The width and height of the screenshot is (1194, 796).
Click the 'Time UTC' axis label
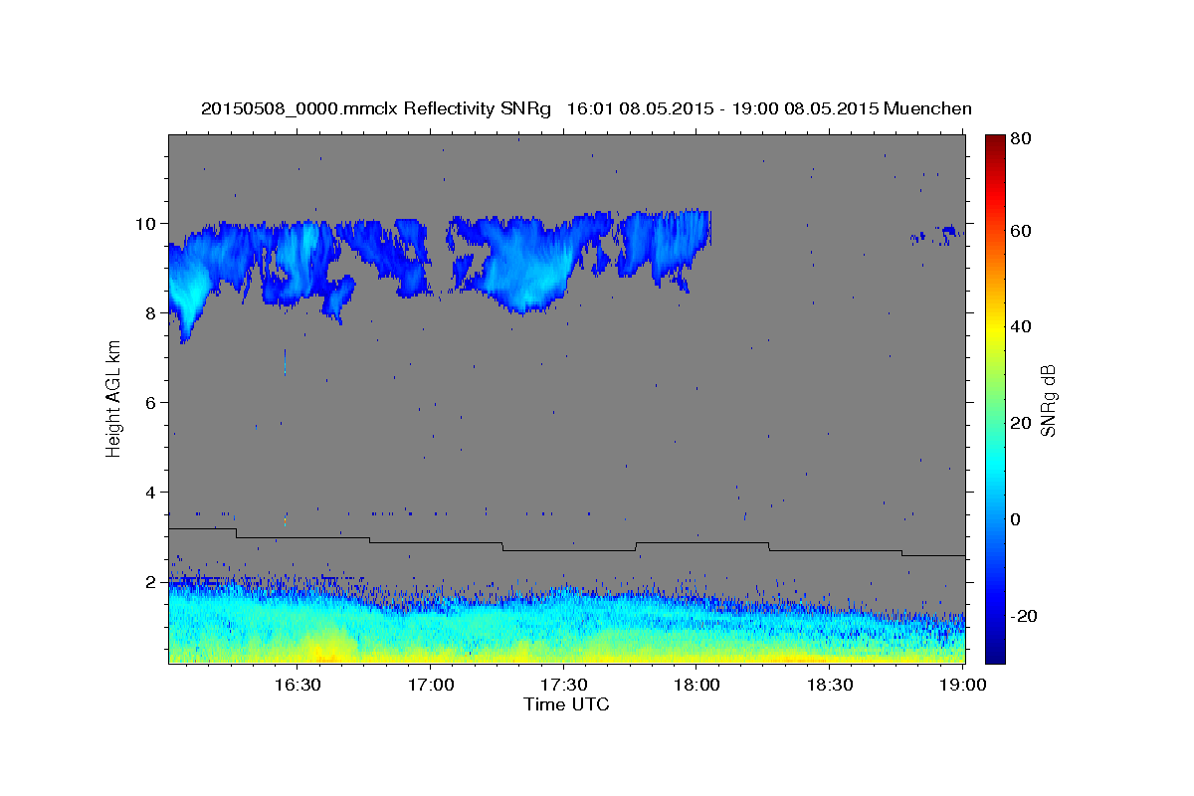(x=566, y=704)
